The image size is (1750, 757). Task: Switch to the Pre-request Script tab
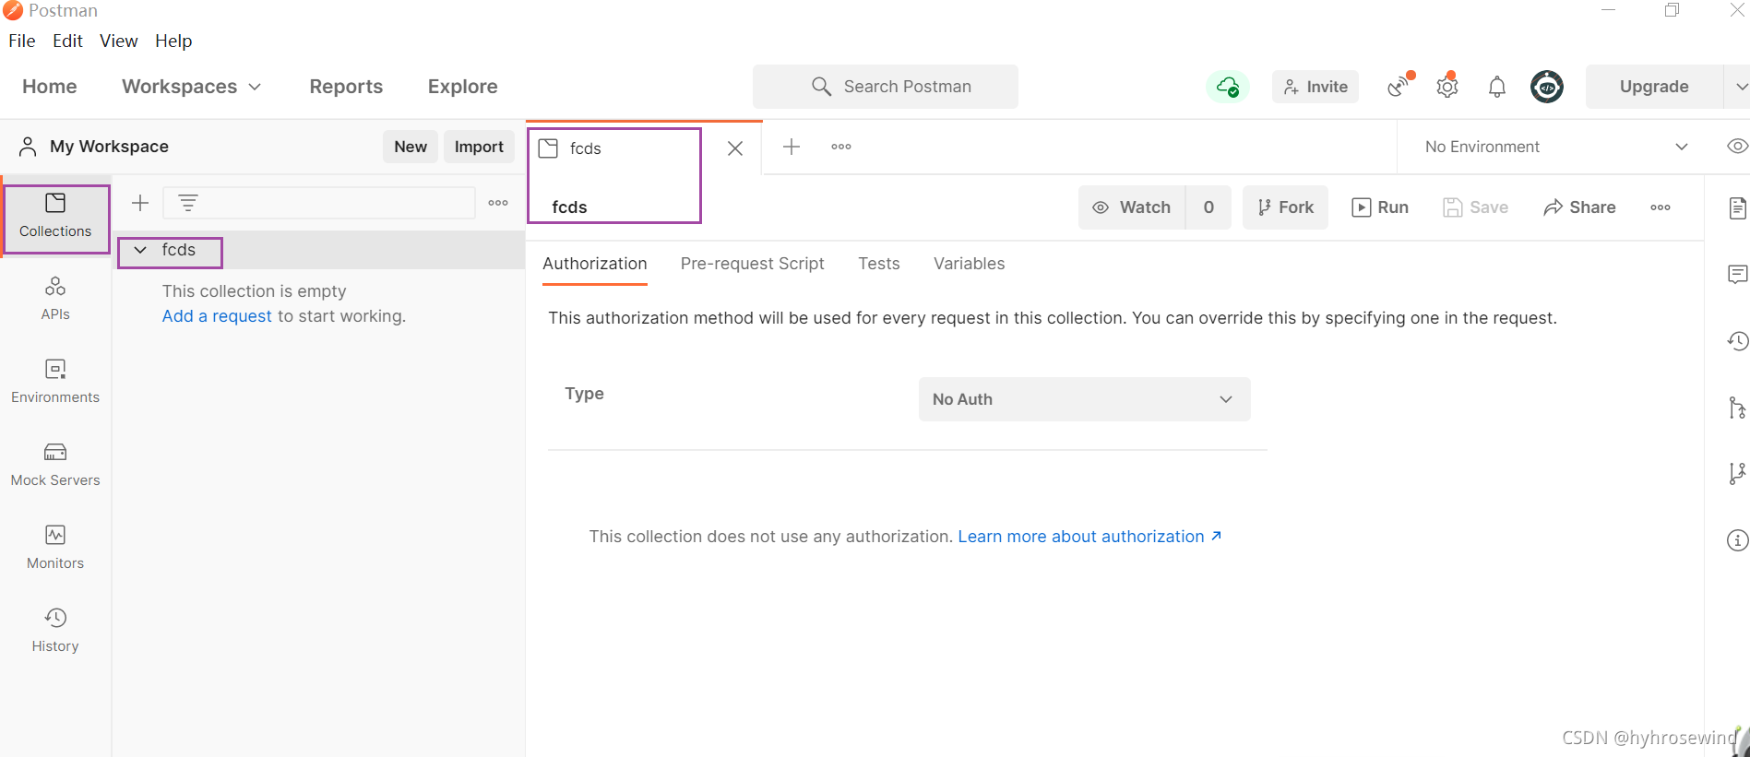752,264
